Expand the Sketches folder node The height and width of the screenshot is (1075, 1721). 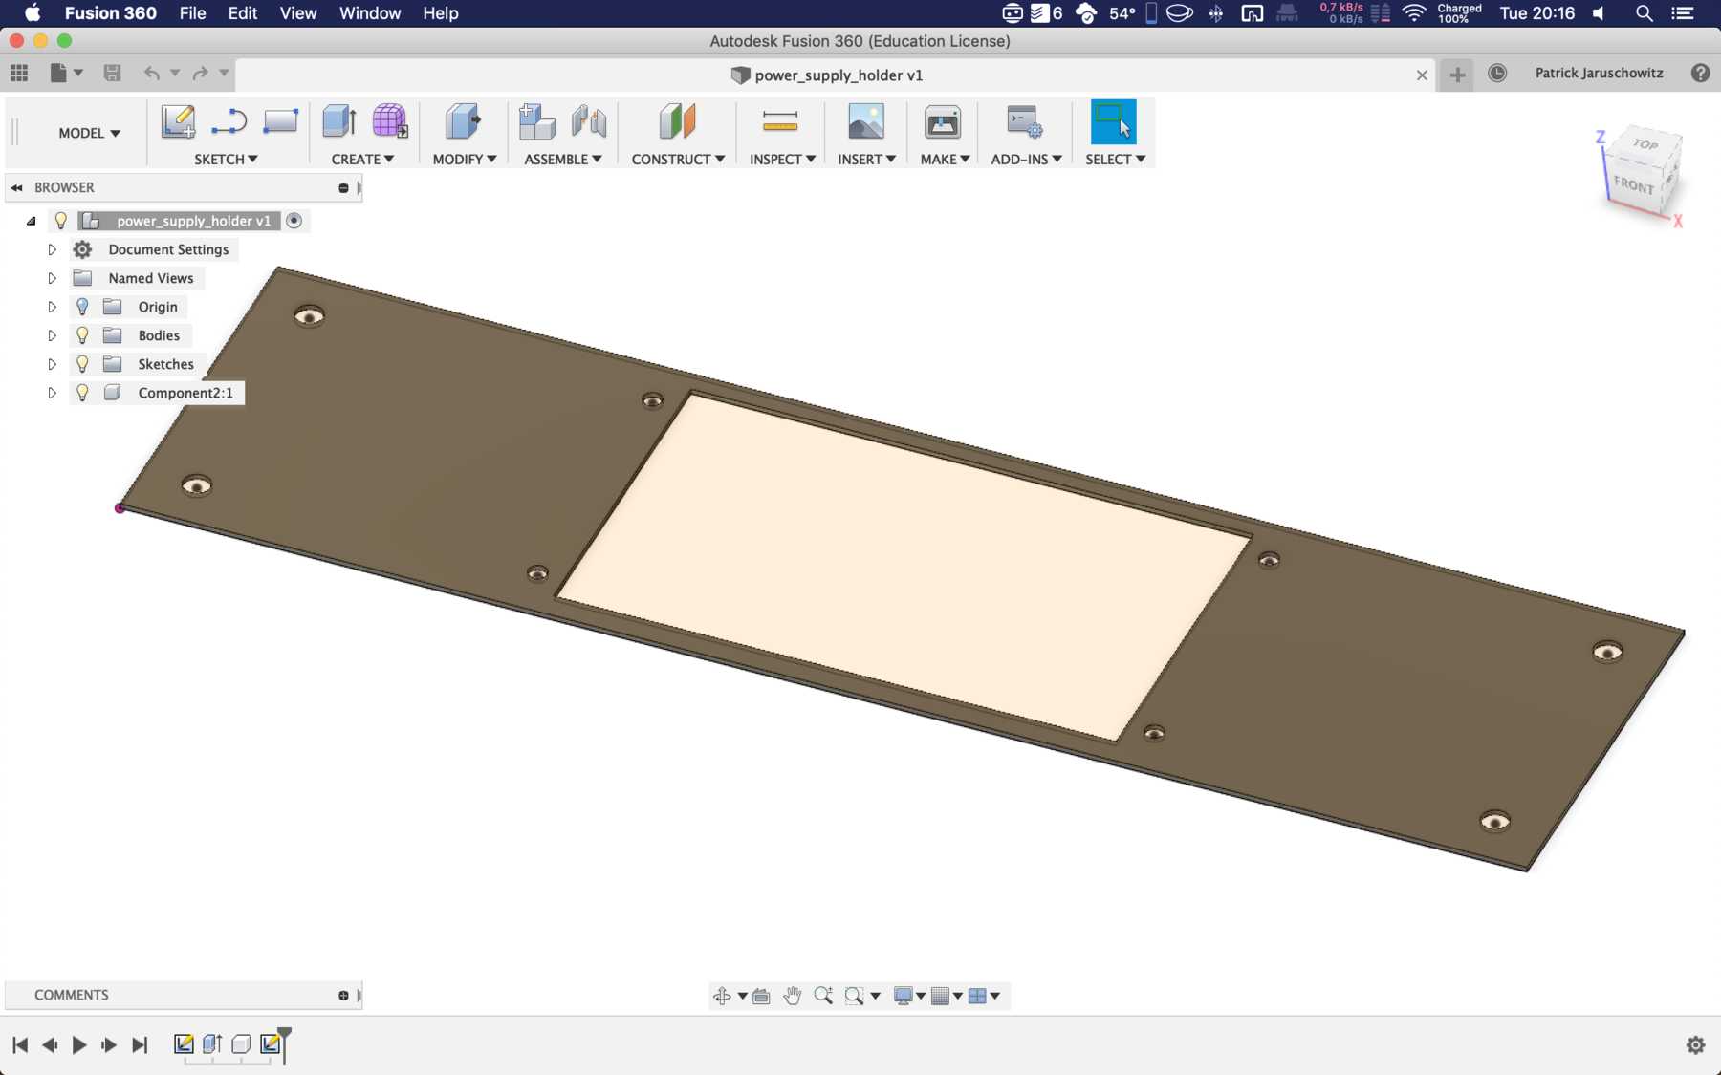tap(52, 364)
